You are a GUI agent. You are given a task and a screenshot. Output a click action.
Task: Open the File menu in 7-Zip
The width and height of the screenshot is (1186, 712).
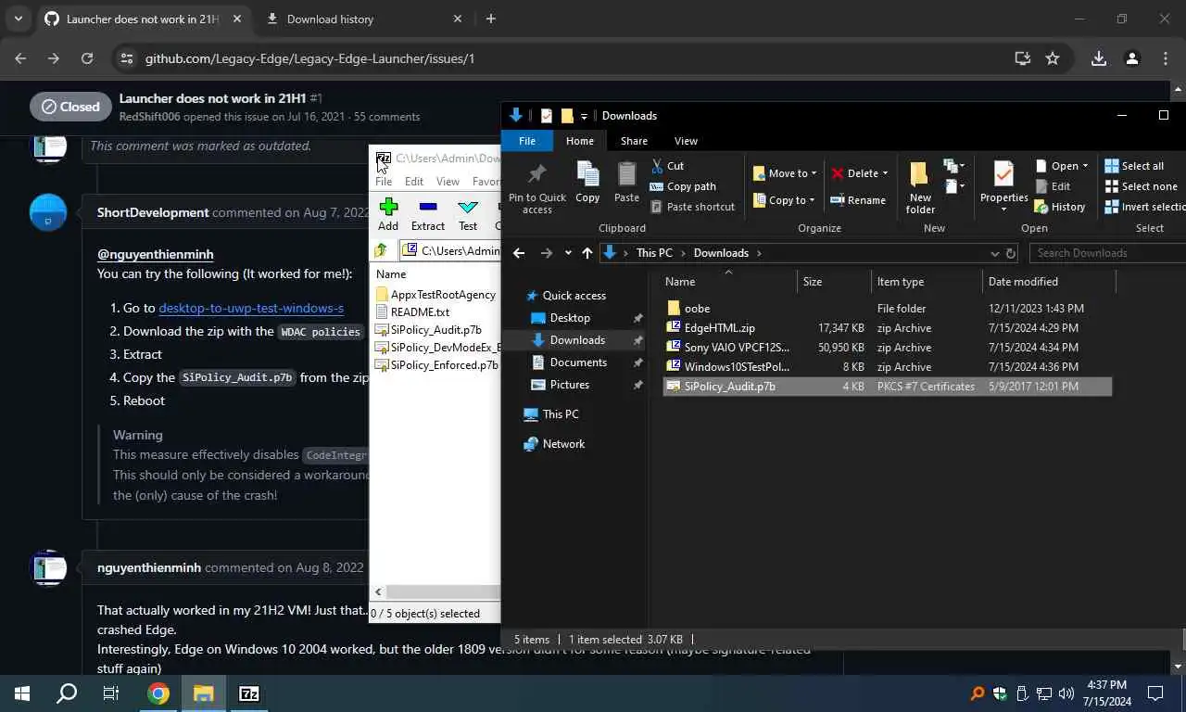click(384, 182)
